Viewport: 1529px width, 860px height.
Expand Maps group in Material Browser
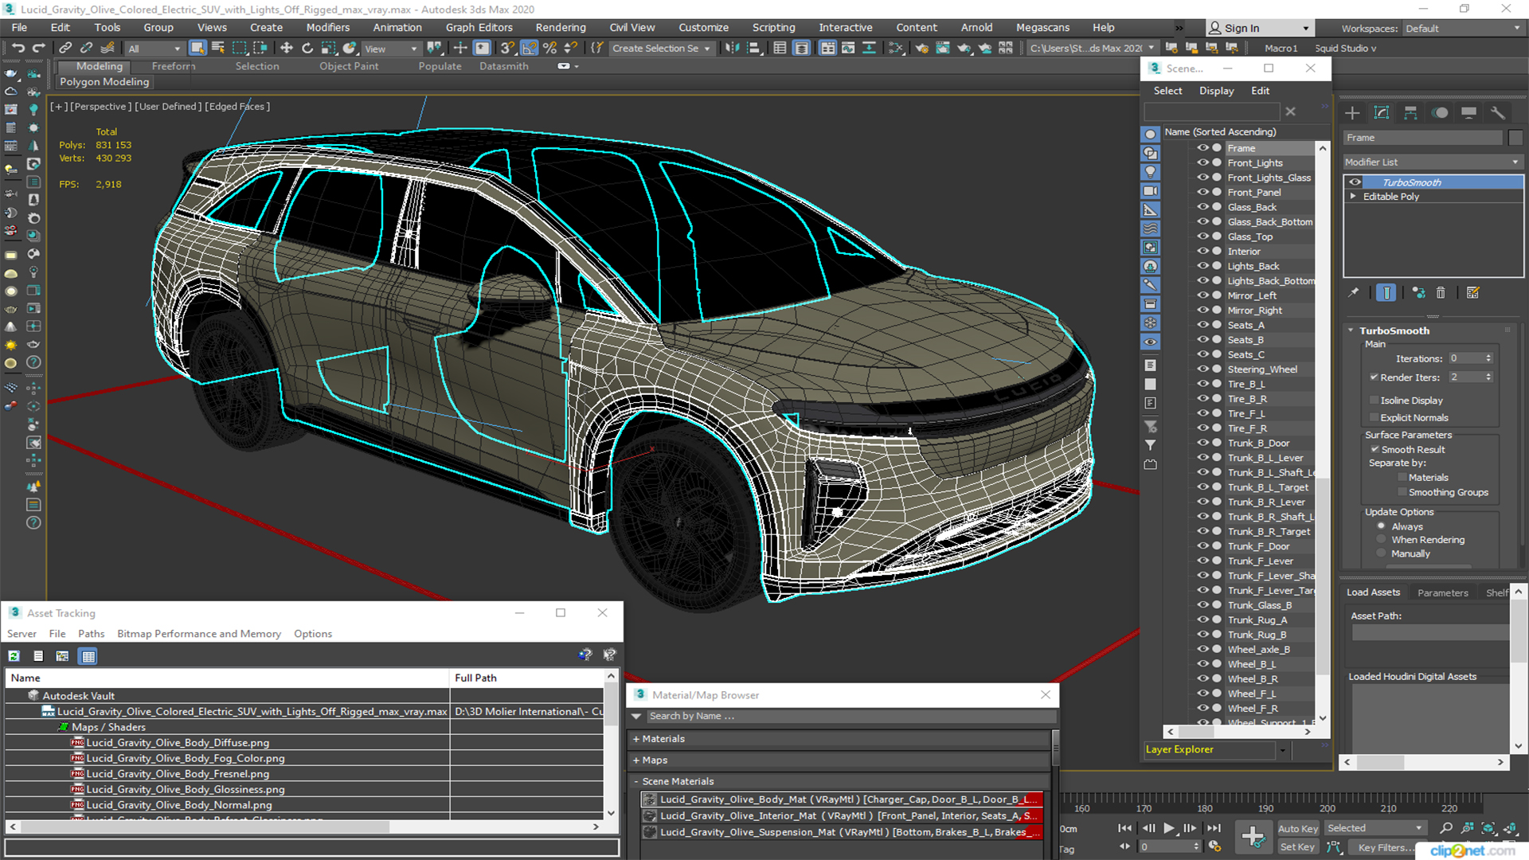636,760
